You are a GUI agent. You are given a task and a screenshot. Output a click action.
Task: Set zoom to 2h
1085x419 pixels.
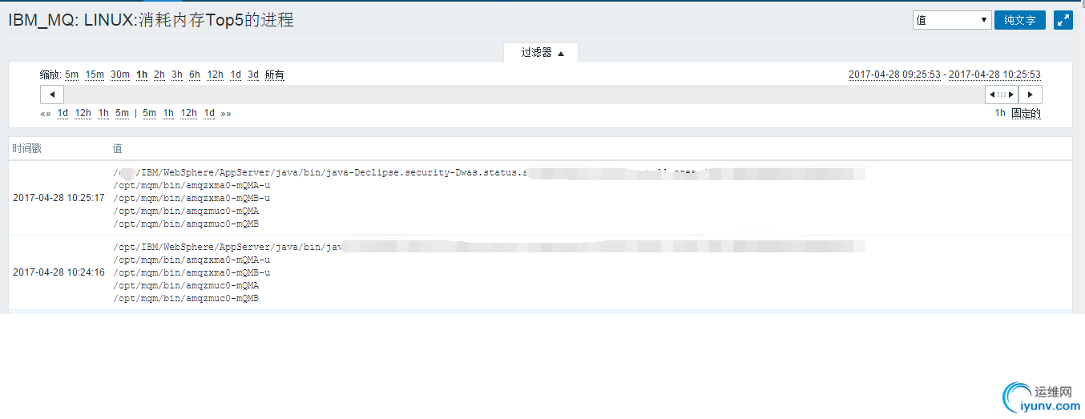click(x=159, y=75)
